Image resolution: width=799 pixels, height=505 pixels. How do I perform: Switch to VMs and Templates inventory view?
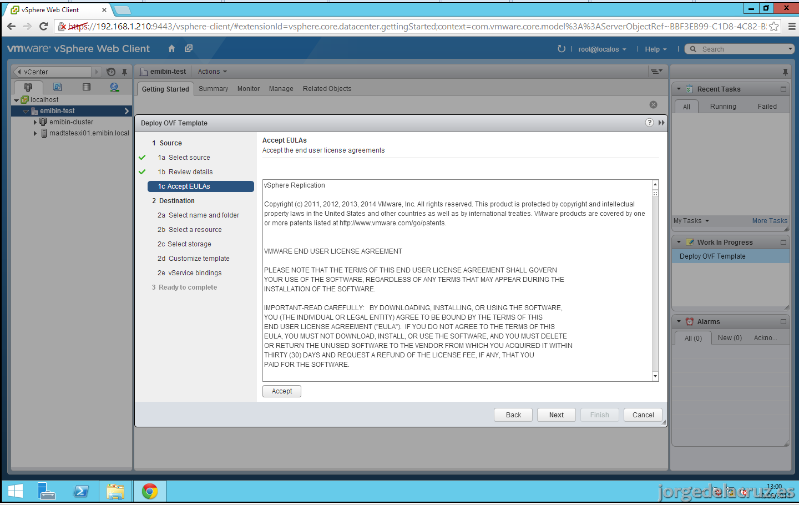tap(57, 87)
